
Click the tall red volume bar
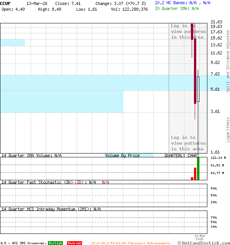coord(195,173)
